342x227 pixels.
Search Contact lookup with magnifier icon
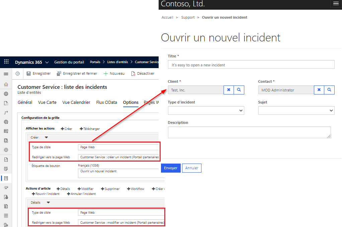[329, 90]
